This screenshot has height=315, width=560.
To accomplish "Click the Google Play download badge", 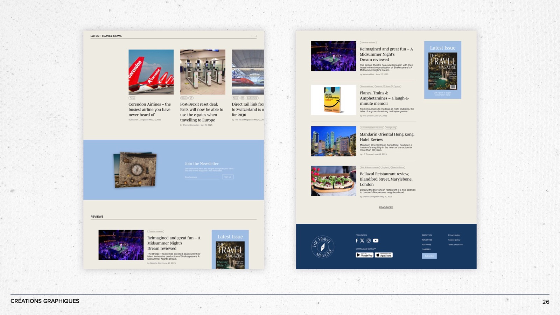I will pos(365,255).
